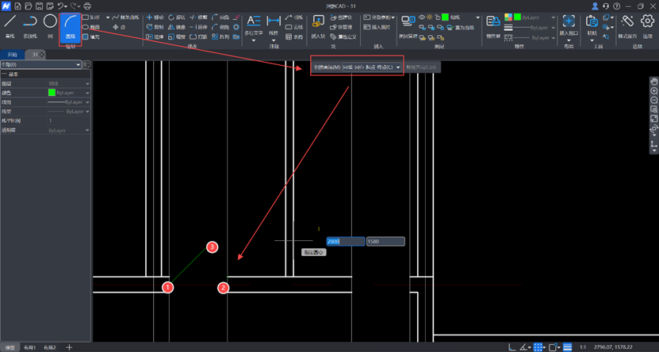Image resolution: width=659 pixels, height=352 pixels.
Task: Select the Revision Cloud (云线) tool
Action: pyautogui.click(x=294, y=27)
